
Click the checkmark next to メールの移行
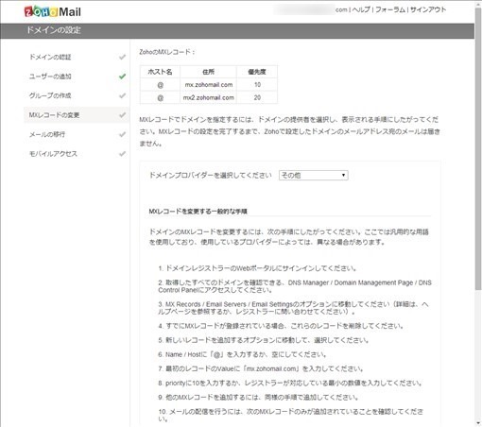click(122, 134)
